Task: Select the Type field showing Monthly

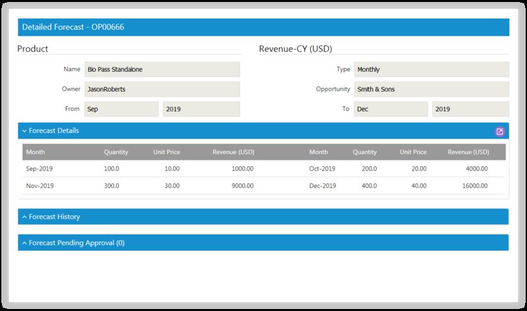Action: pos(431,69)
